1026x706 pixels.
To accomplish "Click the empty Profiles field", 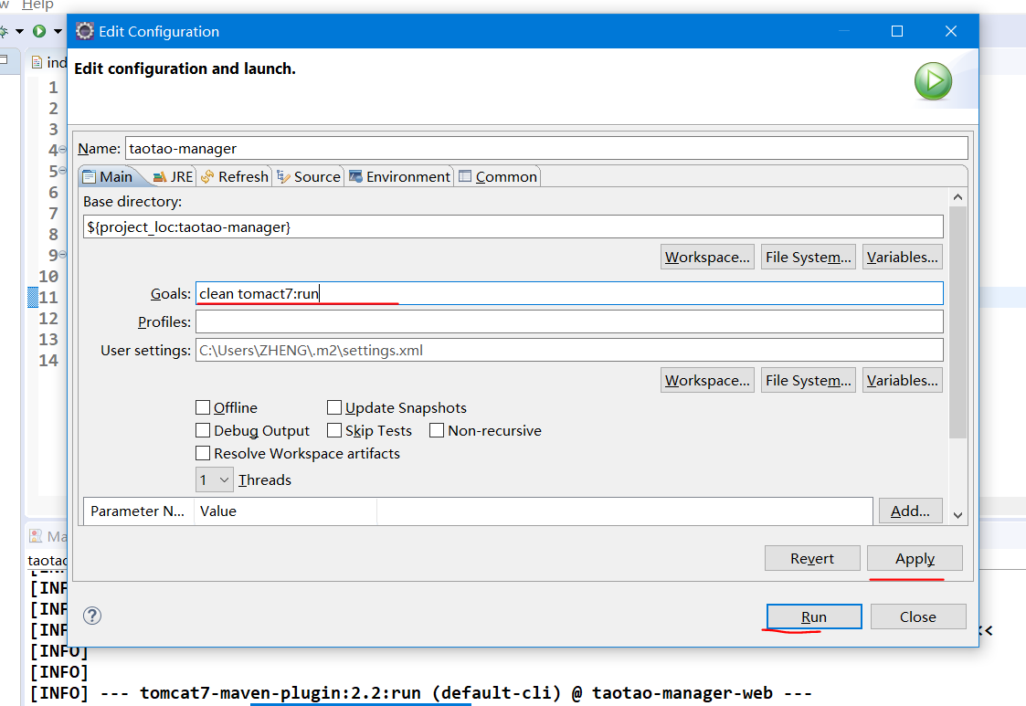I will (x=569, y=321).
